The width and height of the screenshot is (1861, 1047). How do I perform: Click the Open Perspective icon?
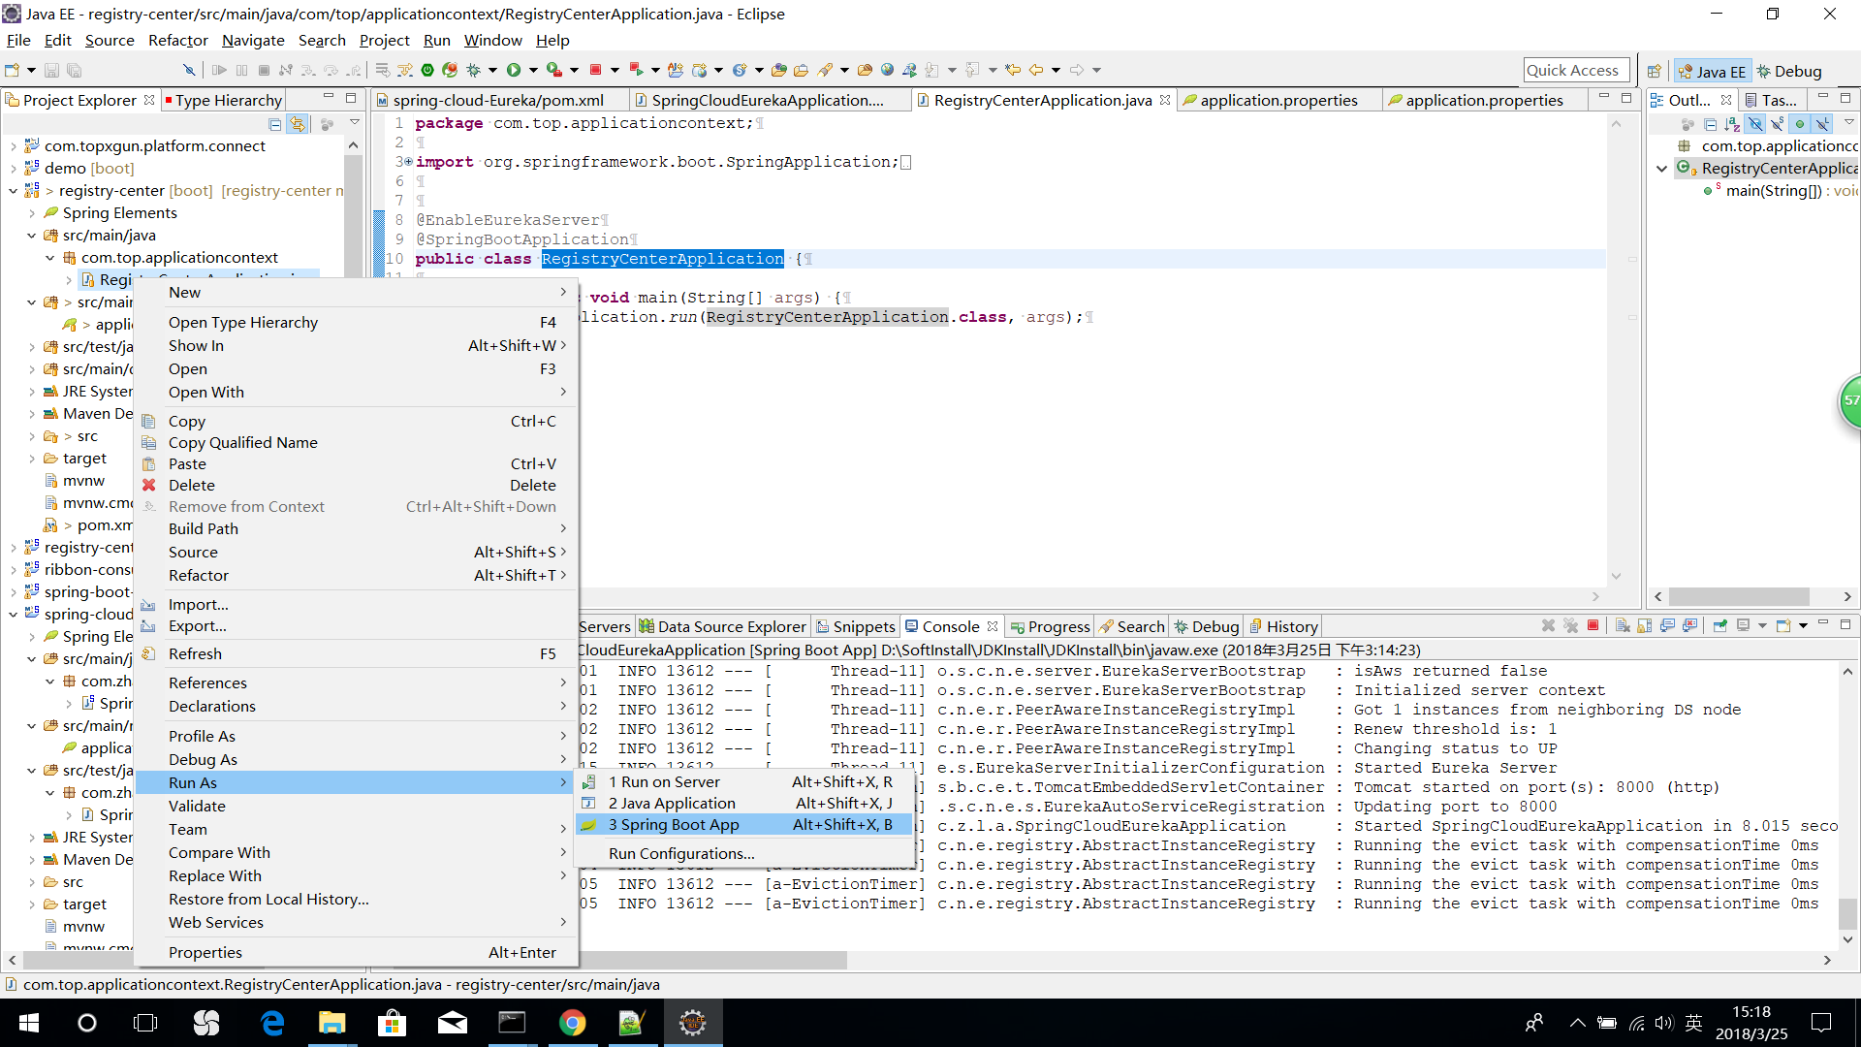tap(1655, 71)
